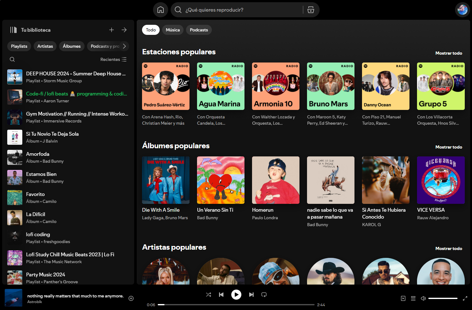Create a new playlist with the plus icon
Viewport: 472px width, 310px height.
pyautogui.click(x=112, y=30)
